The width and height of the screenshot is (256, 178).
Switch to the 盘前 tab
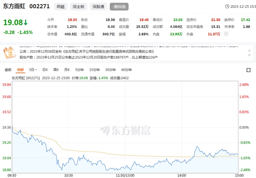tap(8, 70)
